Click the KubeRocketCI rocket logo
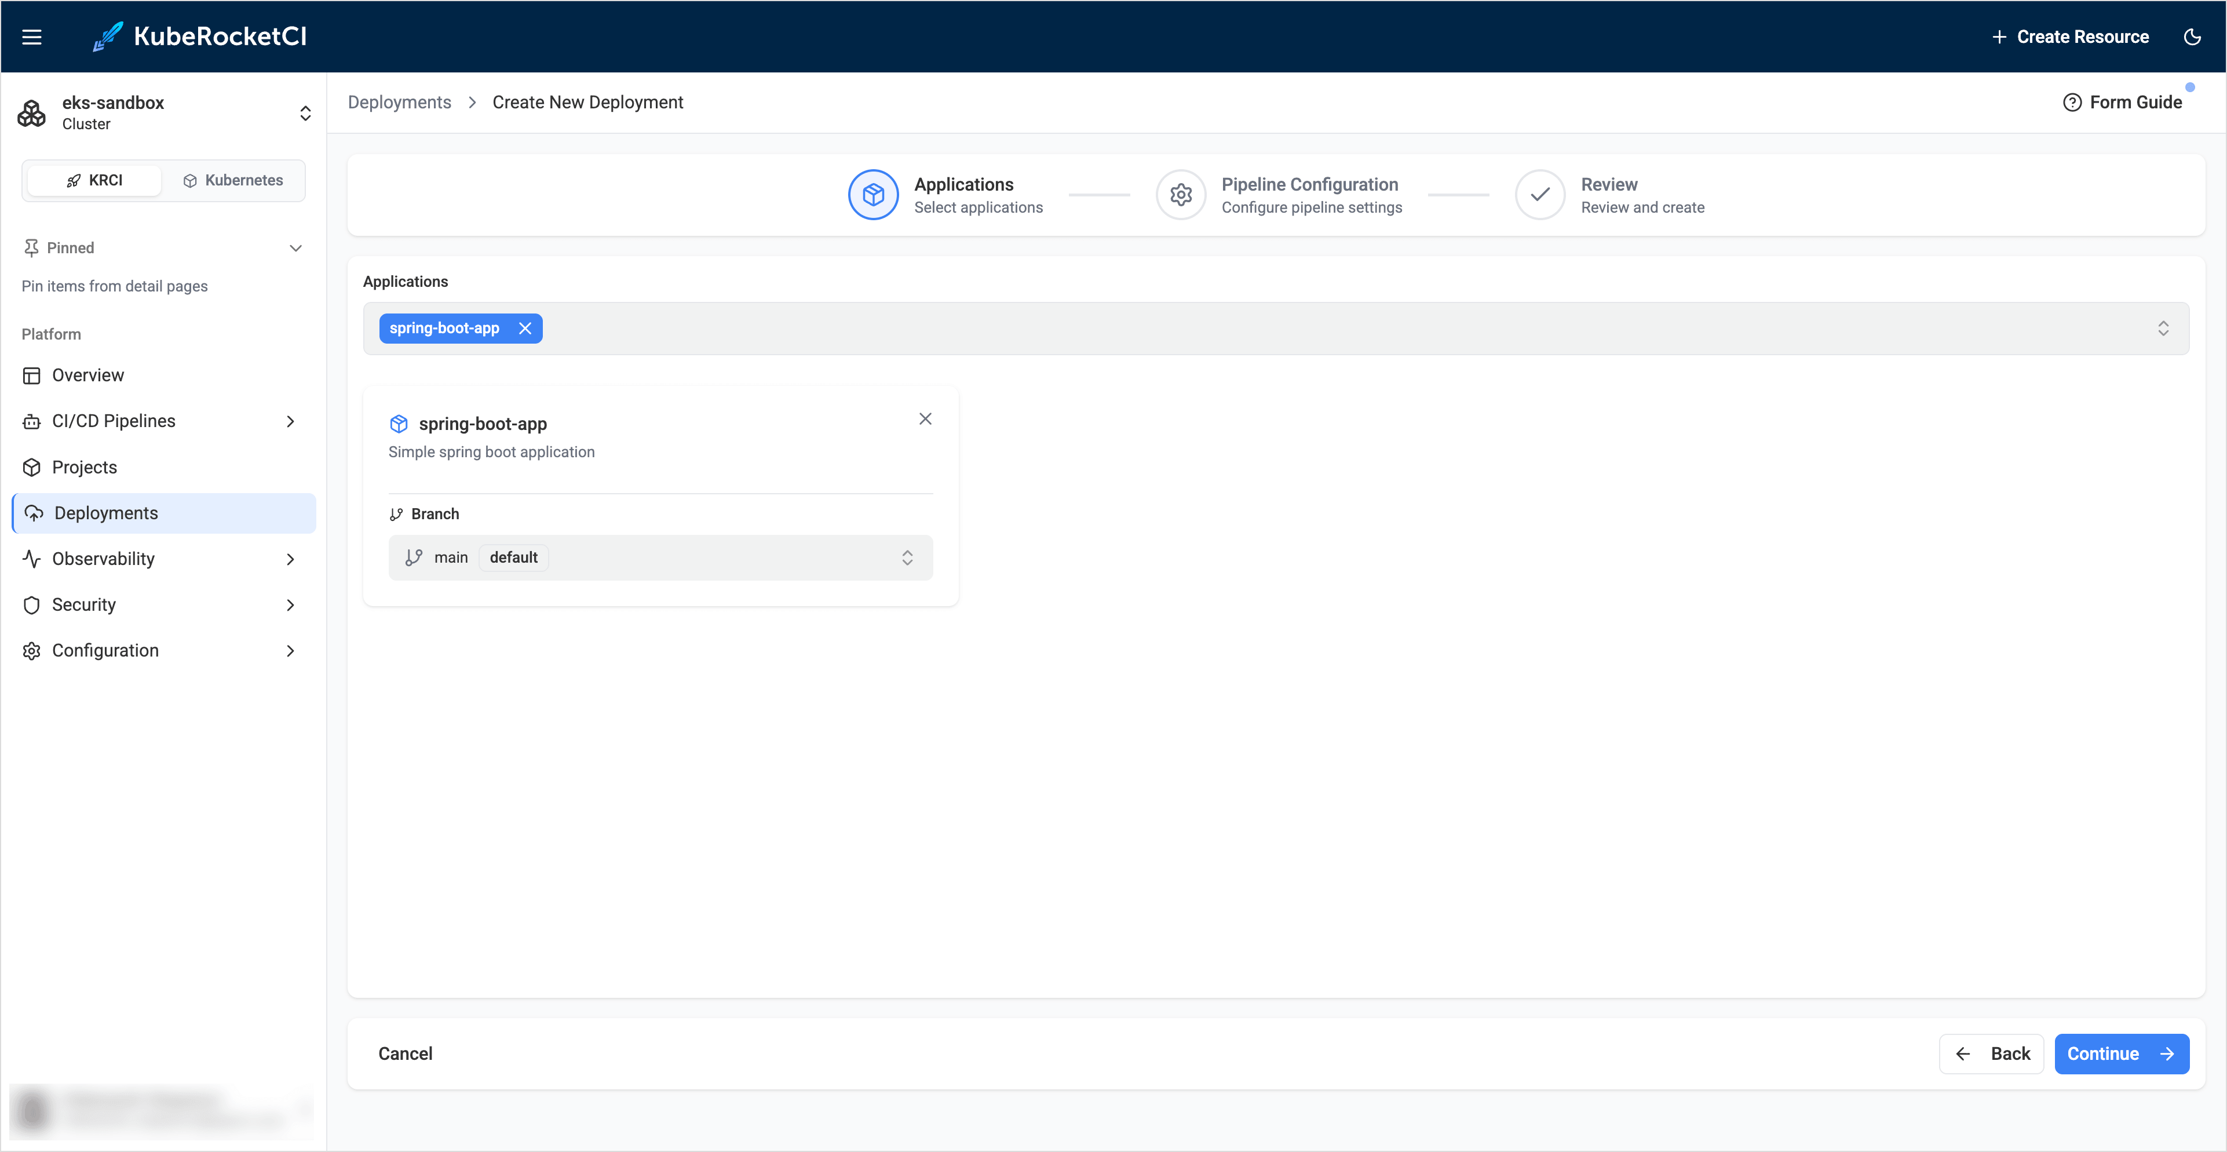2227x1152 pixels. [108, 37]
